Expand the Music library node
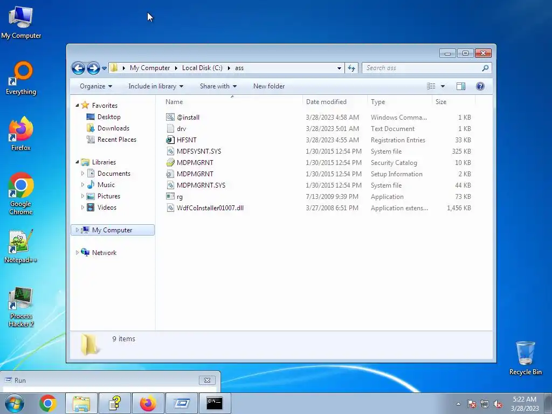The width and height of the screenshot is (552, 414). pyautogui.click(x=82, y=184)
